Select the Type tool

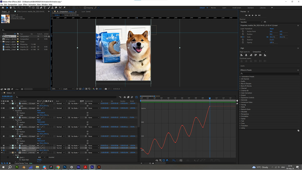[x=45, y=8]
